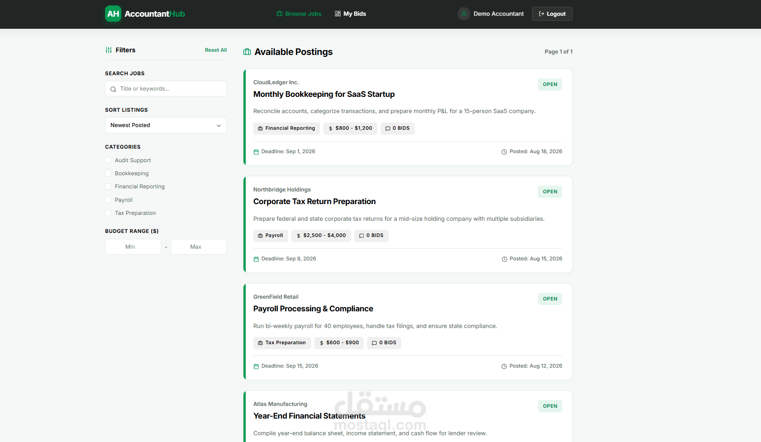761x442 pixels.
Task: Open the Payroll Processing & Compliance posting
Action: 313,309
